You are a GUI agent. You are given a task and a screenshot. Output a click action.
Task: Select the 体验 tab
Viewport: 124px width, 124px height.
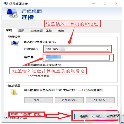pyautogui.click(x=49, y=31)
